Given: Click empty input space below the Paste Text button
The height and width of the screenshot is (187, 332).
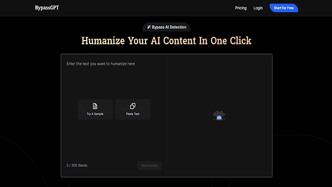Looking at the screenshot, I should [x=133, y=140].
